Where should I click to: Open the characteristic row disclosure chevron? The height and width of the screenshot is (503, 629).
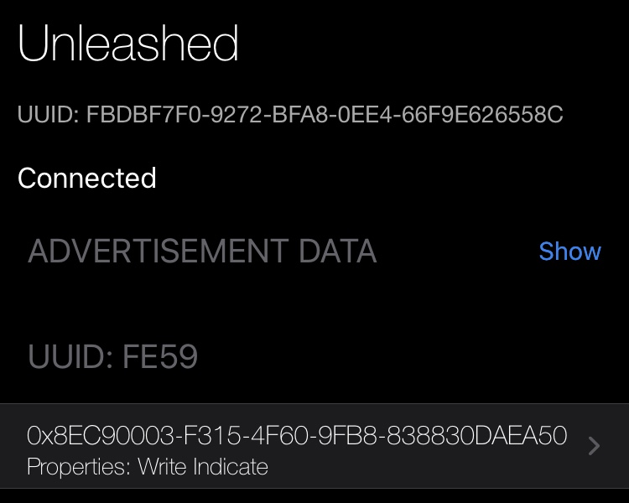coord(594,446)
